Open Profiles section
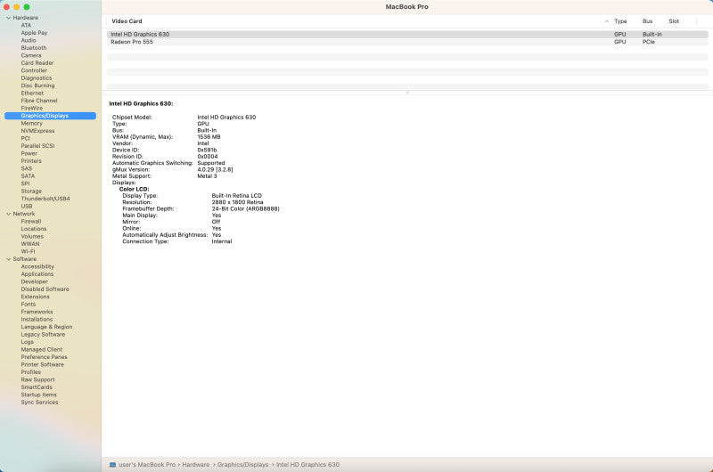The image size is (713, 472). [31, 372]
